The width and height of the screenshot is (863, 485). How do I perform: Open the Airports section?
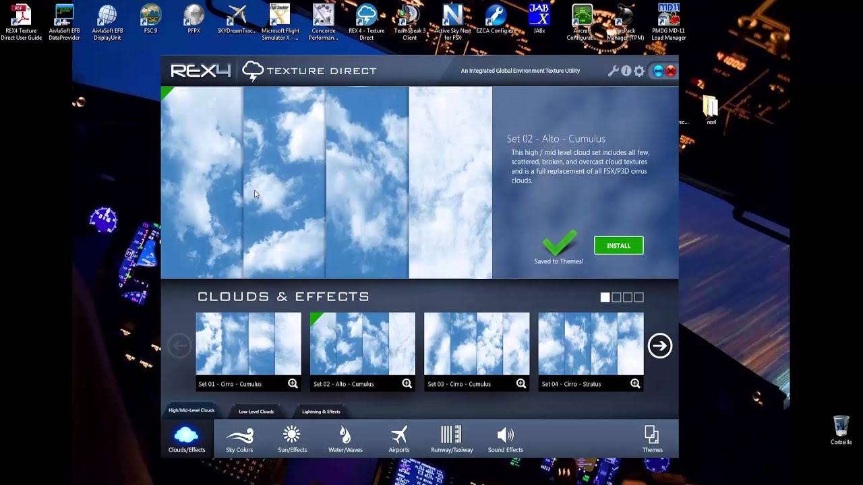[x=398, y=439]
